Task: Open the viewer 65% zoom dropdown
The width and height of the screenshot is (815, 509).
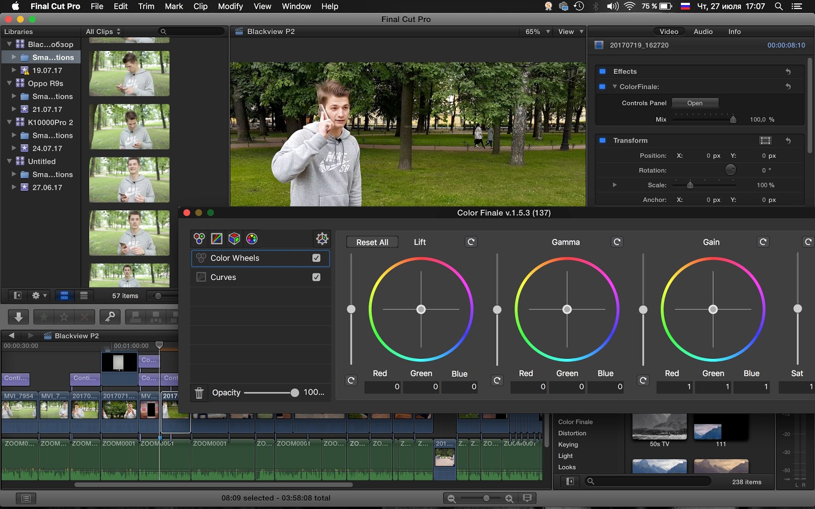Action: pos(537,32)
